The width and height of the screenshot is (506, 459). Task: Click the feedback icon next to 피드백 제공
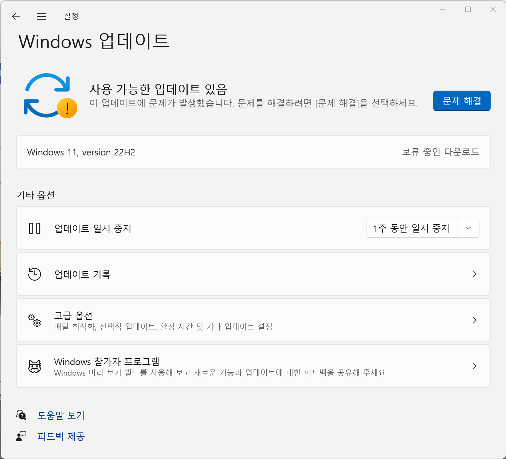pyautogui.click(x=21, y=436)
